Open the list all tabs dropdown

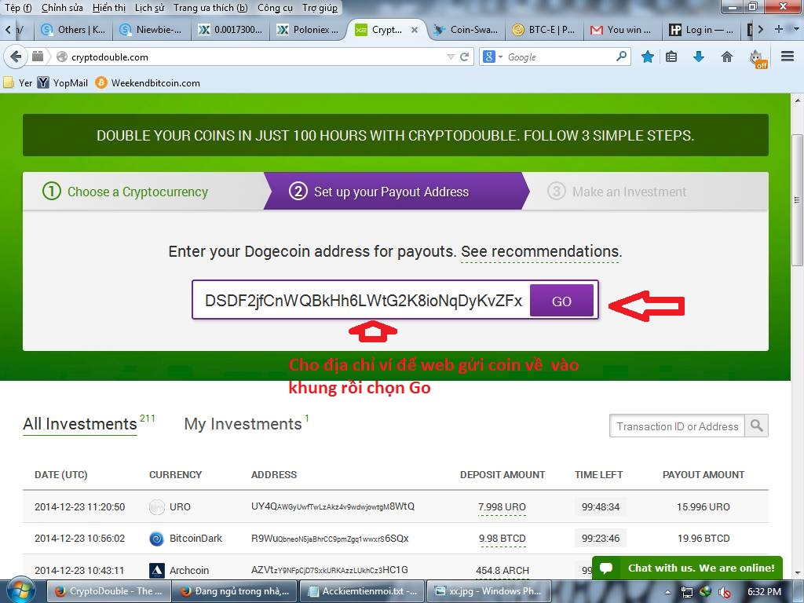tap(795, 29)
